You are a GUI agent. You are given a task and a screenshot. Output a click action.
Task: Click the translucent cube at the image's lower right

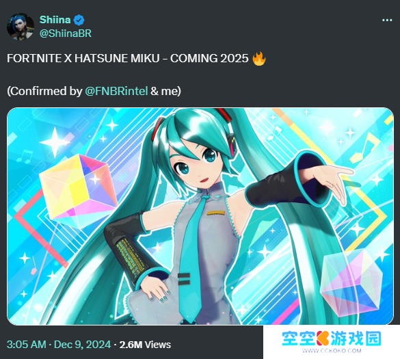point(351,282)
